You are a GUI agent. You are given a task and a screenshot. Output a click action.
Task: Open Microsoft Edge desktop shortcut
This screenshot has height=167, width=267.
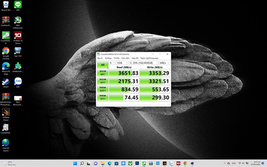(6, 68)
